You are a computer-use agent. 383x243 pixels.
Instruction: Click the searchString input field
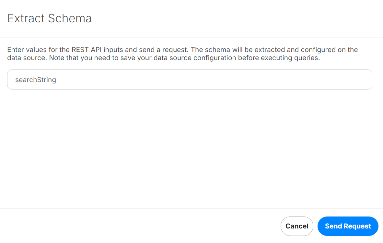click(x=190, y=79)
